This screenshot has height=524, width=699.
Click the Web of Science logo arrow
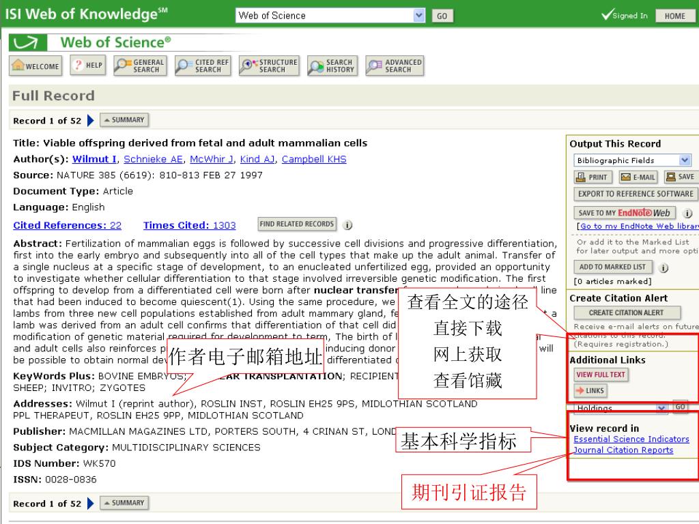(x=27, y=43)
